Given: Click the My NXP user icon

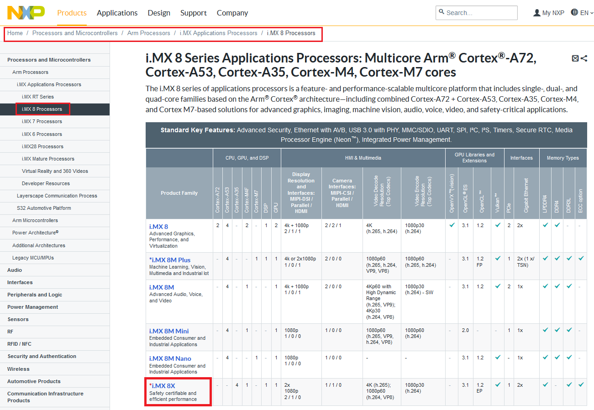Looking at the screenshot, I should click(537, 13).
